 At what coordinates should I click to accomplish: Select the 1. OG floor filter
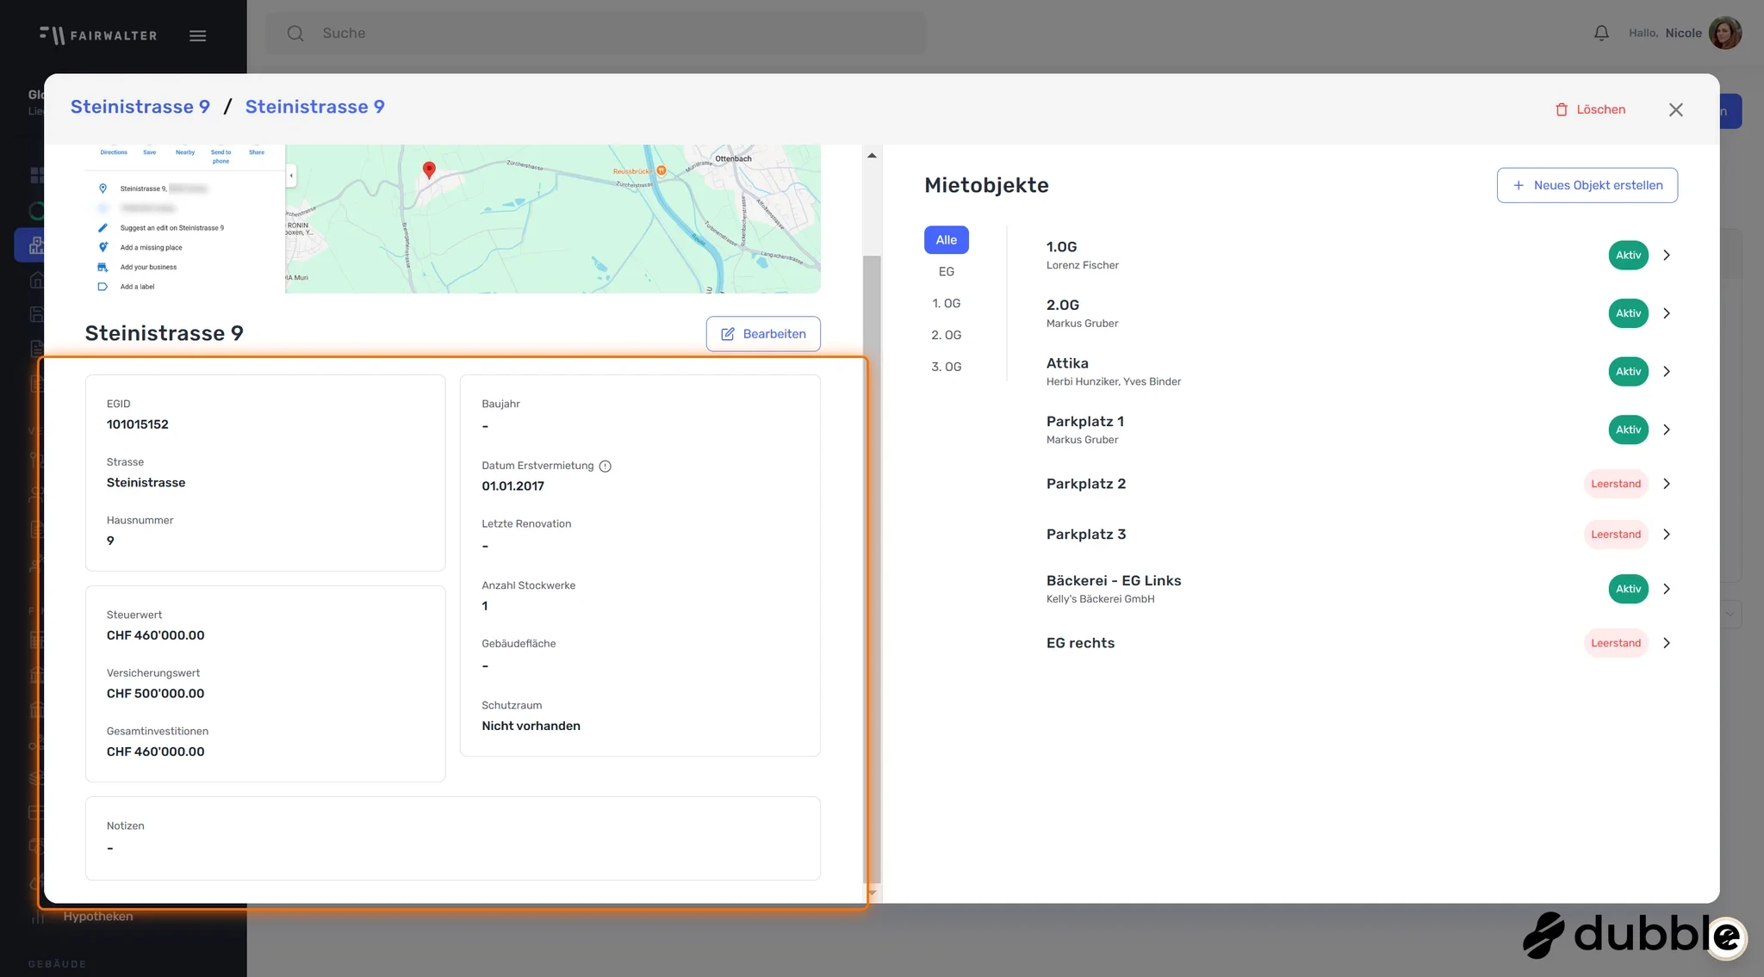point(946,303)
